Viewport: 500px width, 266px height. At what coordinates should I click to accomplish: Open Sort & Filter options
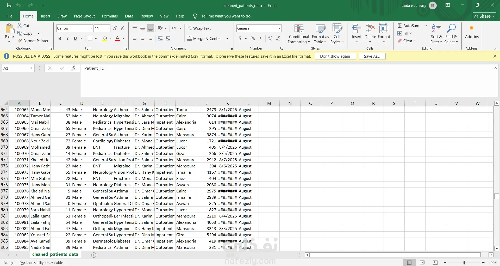[x=436, y=34]
